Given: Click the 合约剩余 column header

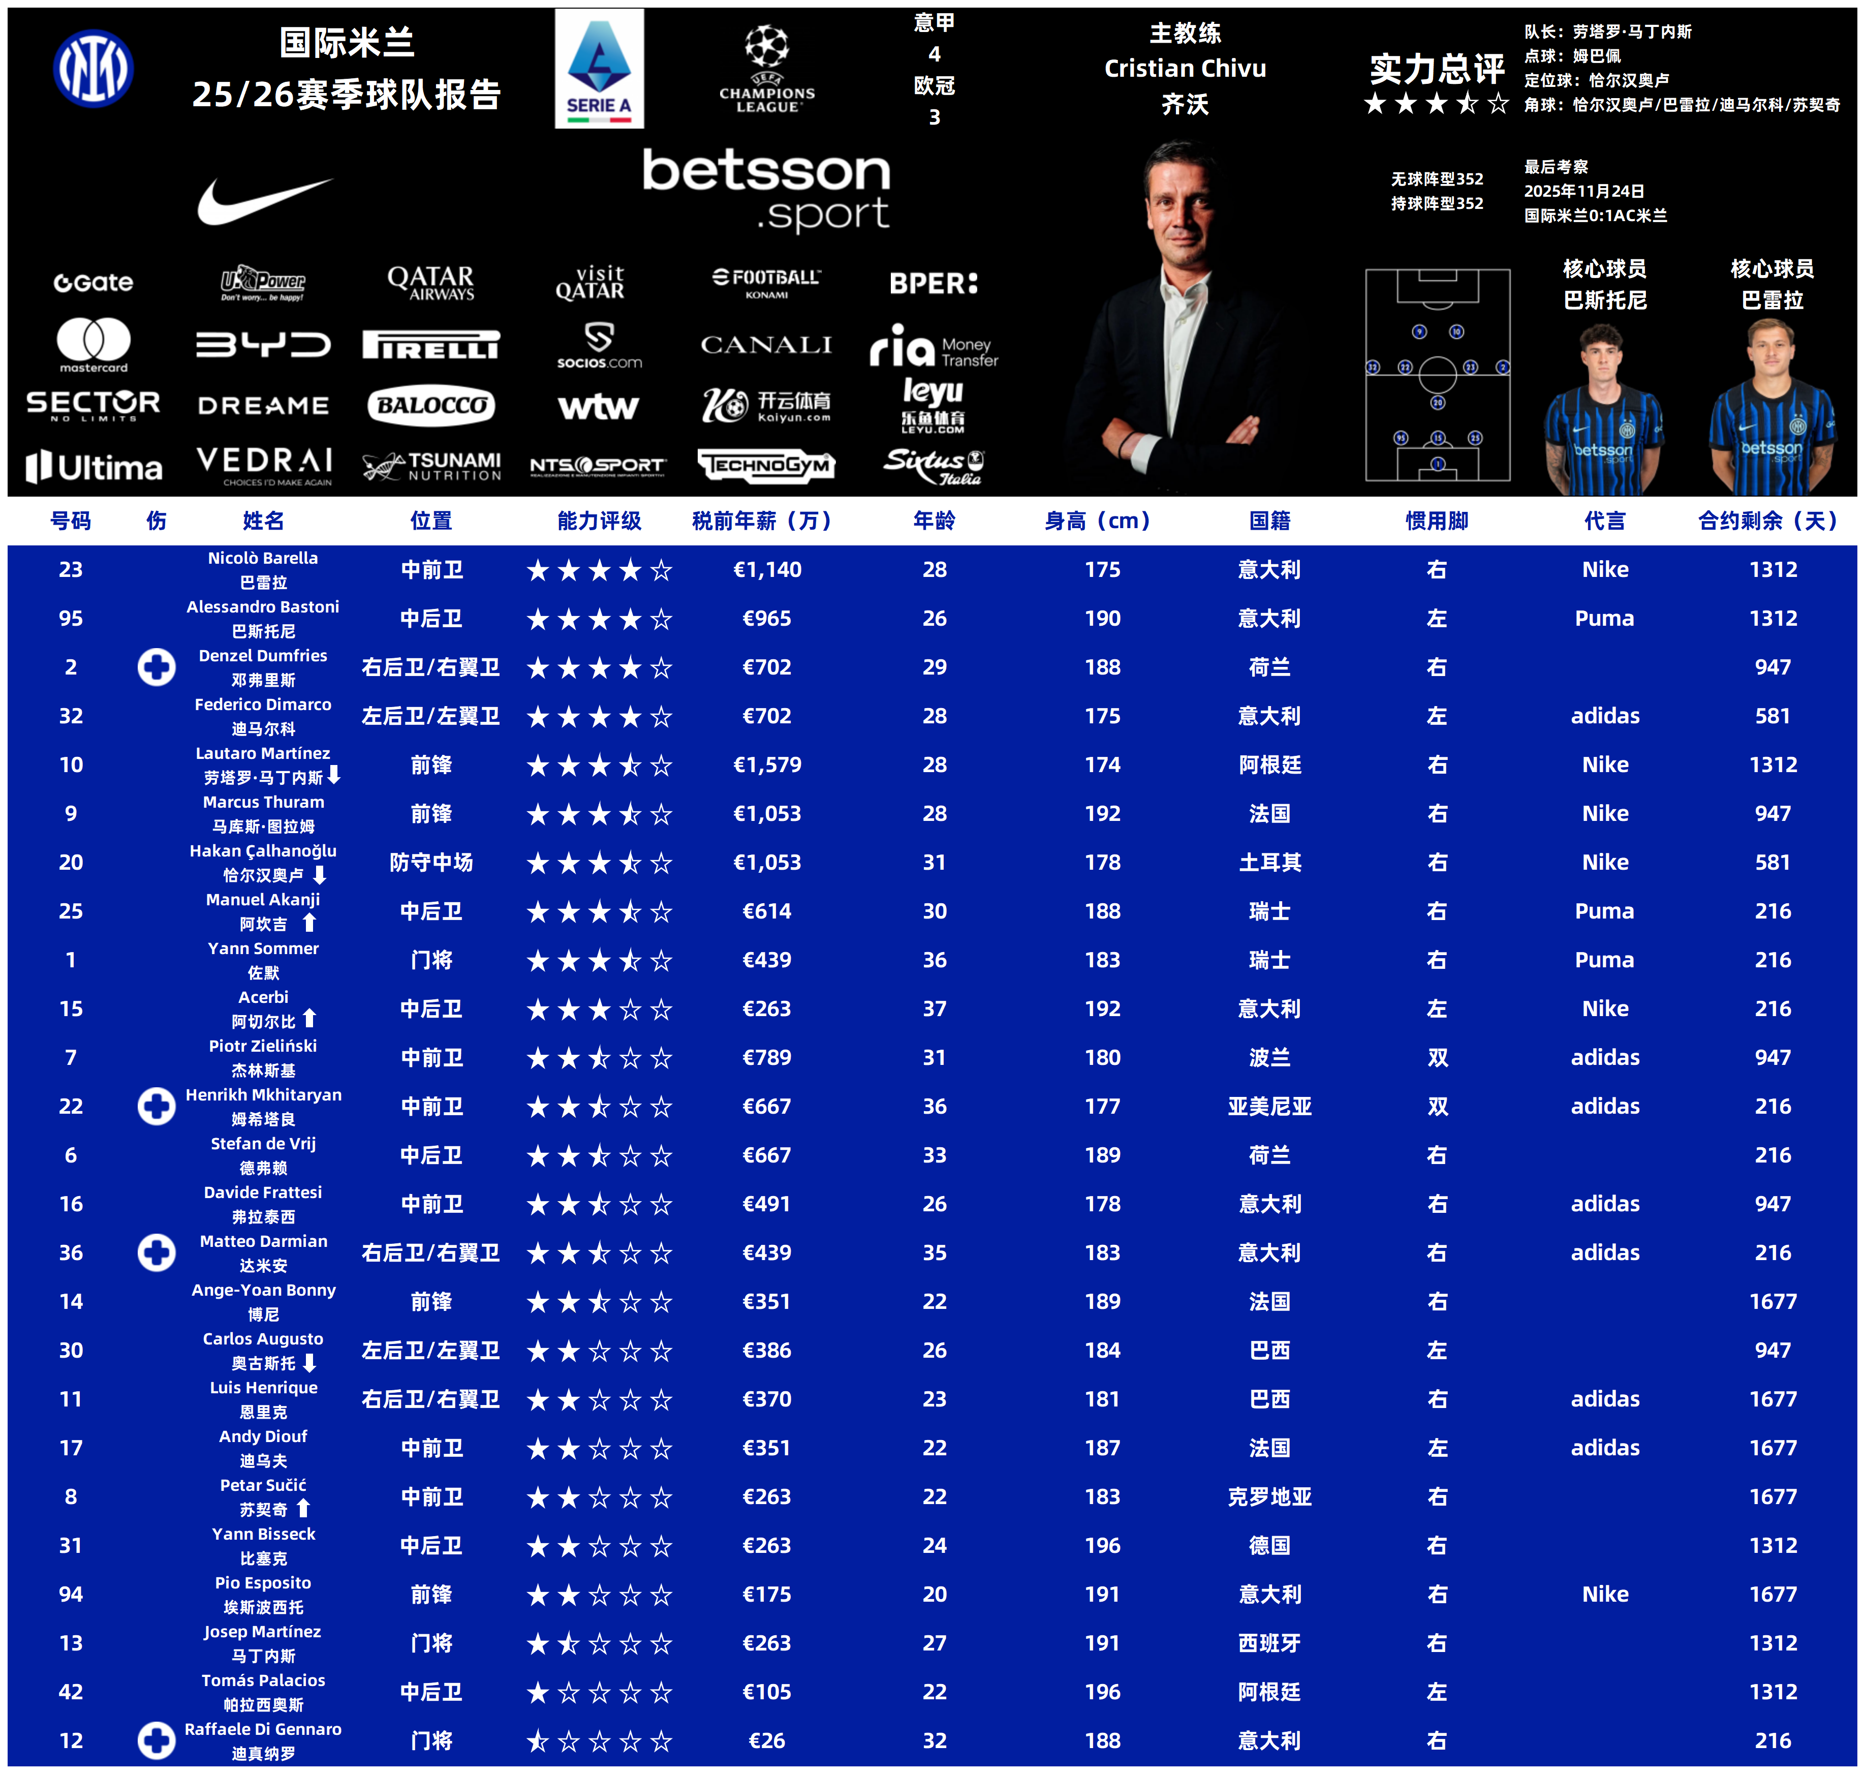Looking at the screenshot, I should tap(1767, 520).
